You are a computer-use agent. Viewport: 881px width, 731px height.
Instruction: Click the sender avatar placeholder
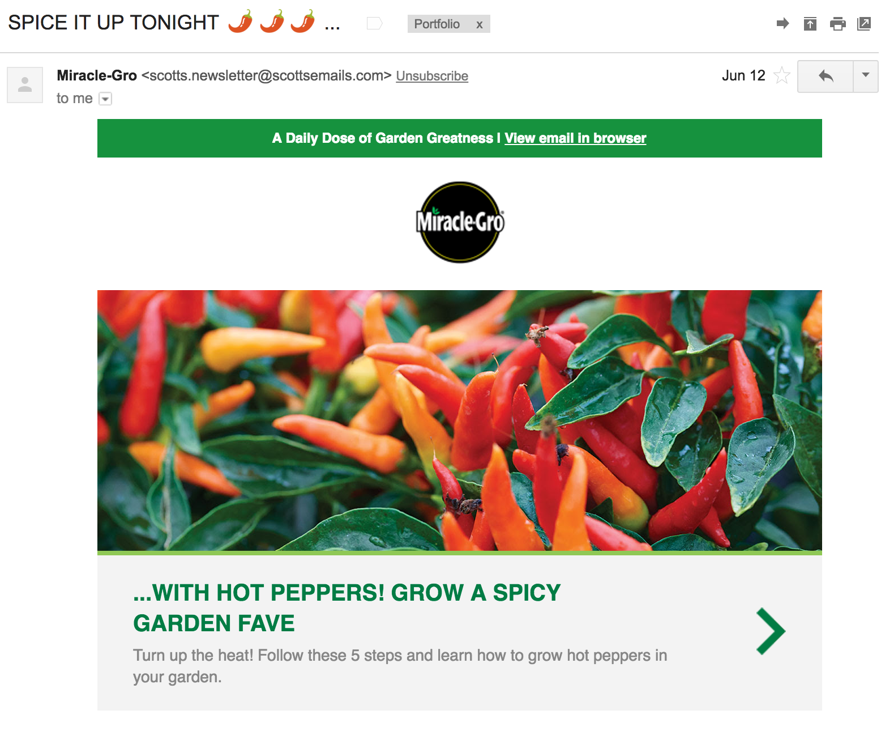tap(25, 85)
